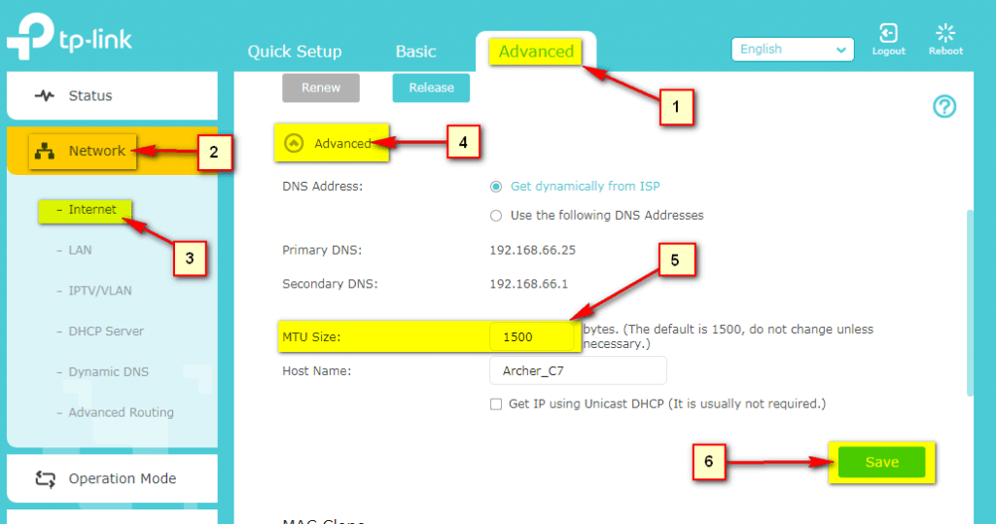The height and width of the screenshot is (524, 996).
Task: Click the Status pulse icon
Action: [45, 96]
